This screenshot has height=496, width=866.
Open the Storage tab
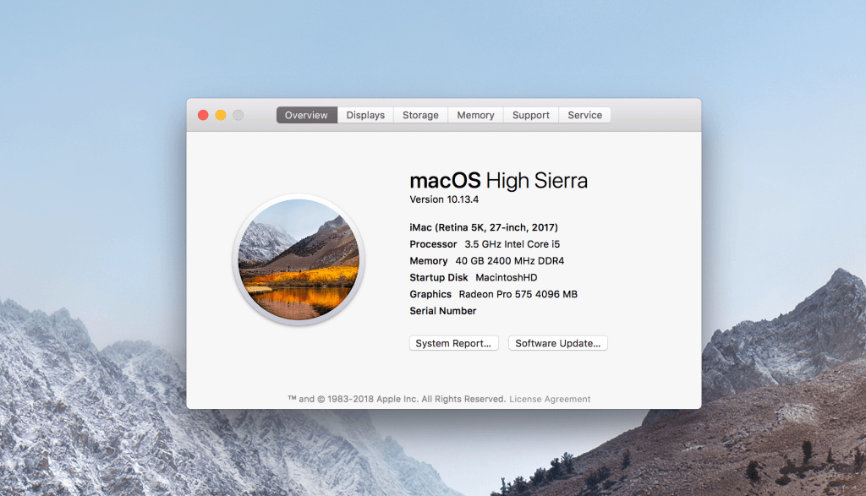point(420,115)
